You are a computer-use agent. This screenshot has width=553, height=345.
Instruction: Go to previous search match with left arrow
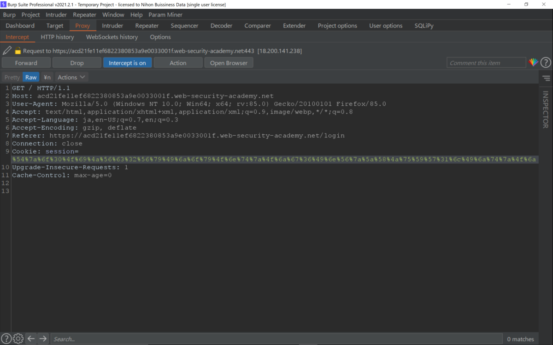click(30, 338)
